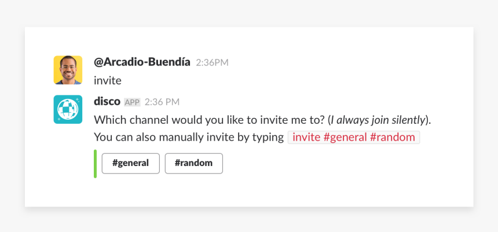Click the green attachment color bar
The height and width of the screenshot is (232, 498).
(95, 164)
